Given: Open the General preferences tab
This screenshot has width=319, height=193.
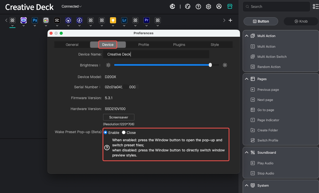Looking at the screenshot, I should pyautogui.click(x=72, y=45).
